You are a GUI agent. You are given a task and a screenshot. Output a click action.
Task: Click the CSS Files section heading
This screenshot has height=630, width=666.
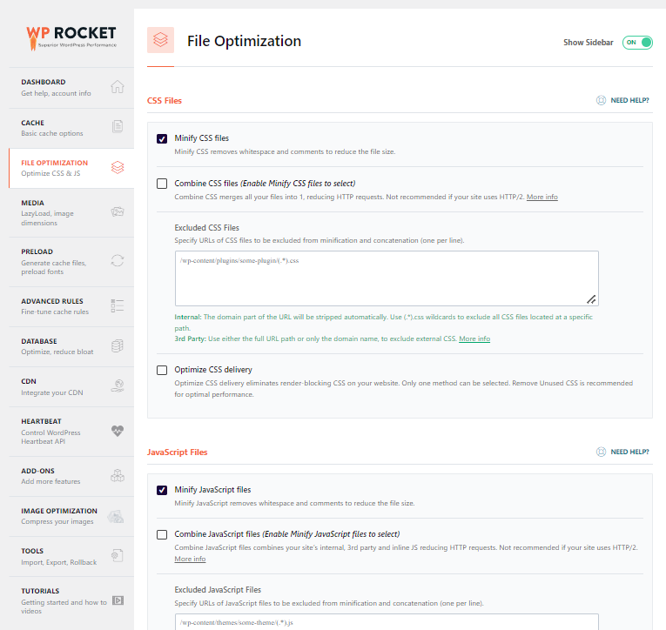(x=165, y=101)
